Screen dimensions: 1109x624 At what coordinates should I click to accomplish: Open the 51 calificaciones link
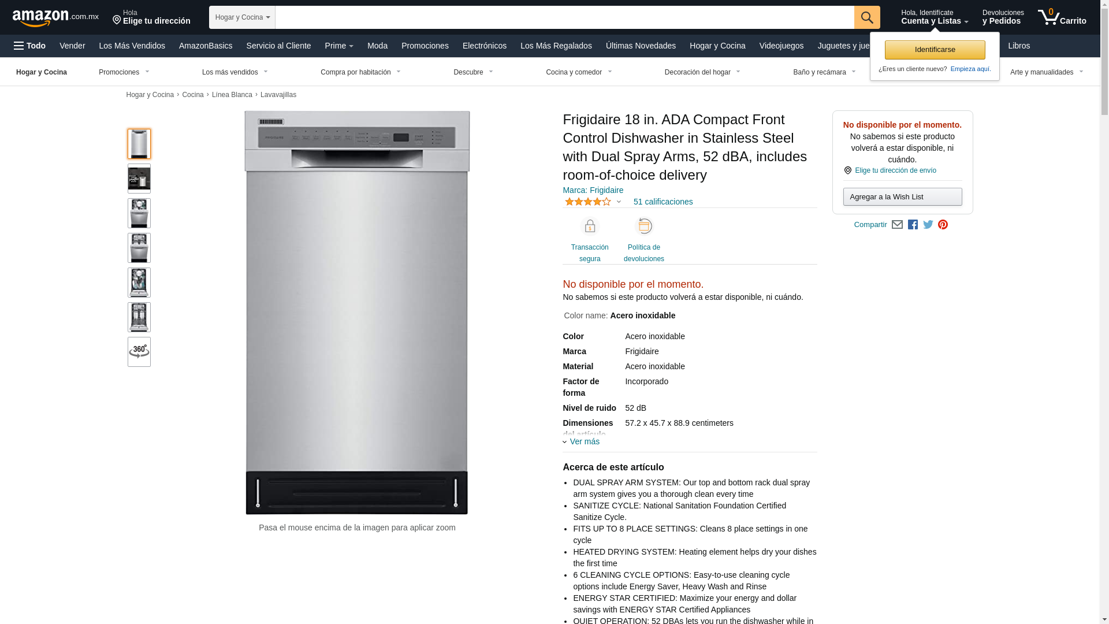pyautogui.click(x=663, y=202)
